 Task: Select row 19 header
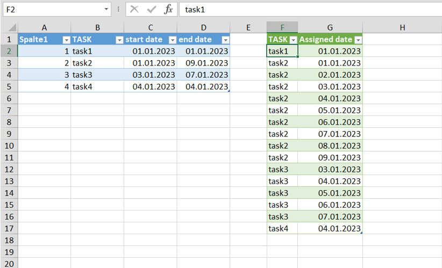point(9,252)
